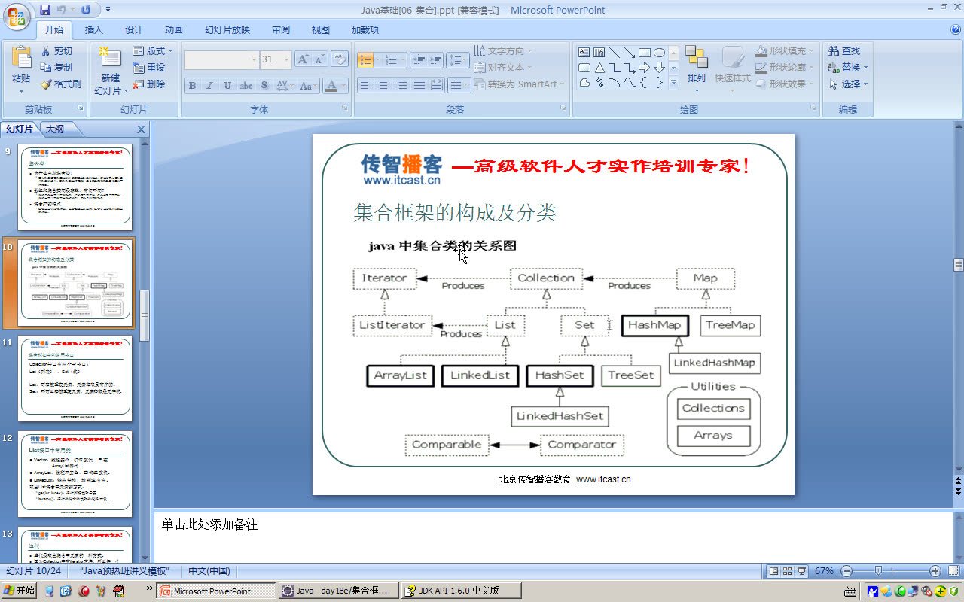The height and width of the screenshot is (602, 964).
Task: Increase list indent level
Action: 435,59
